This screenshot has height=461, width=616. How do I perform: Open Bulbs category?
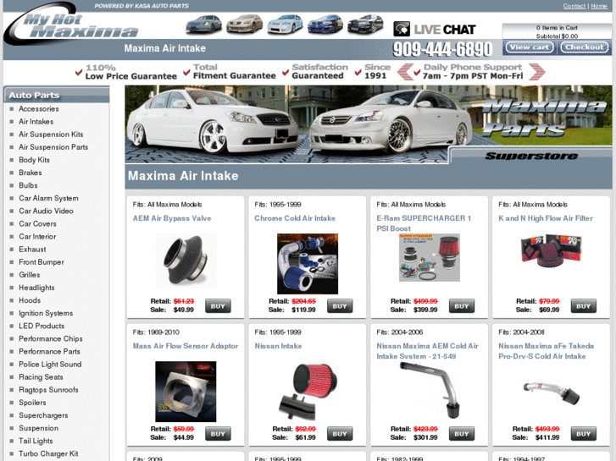coord(28,185)
